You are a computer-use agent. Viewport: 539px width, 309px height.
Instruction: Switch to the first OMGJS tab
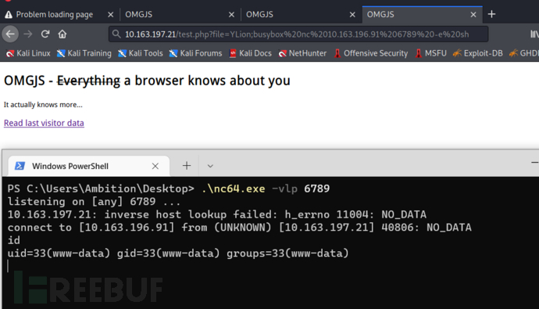coord(180,14)
